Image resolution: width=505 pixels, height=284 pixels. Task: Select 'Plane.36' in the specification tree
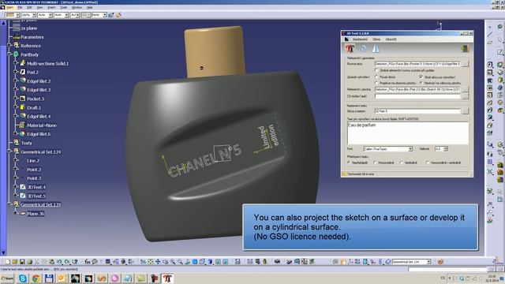tap(36, 213)
